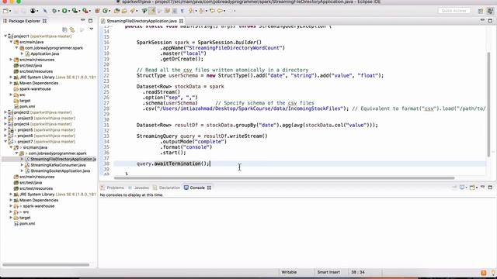Image resolution: width=497 pixels, height=279 pixels.
Task: Click the Quick Access search field
Action: [x=454, y=11]
